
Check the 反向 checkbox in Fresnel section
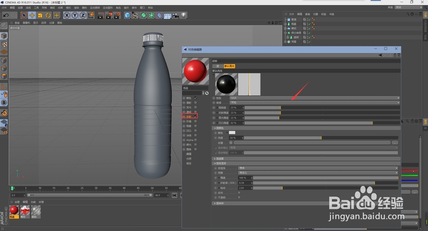[239, 193]
